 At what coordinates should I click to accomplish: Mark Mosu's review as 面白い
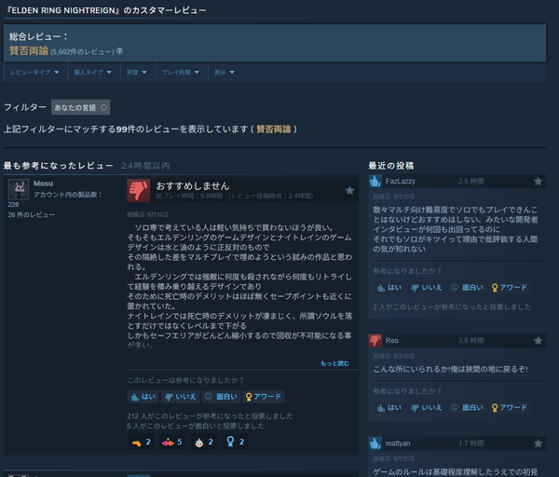[x=221, y=397]
